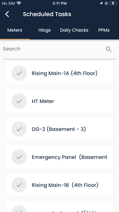Tap the back arrow icon

(7, 14)
